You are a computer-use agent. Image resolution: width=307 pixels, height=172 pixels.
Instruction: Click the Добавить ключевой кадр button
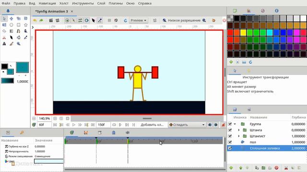click(153, 125)
